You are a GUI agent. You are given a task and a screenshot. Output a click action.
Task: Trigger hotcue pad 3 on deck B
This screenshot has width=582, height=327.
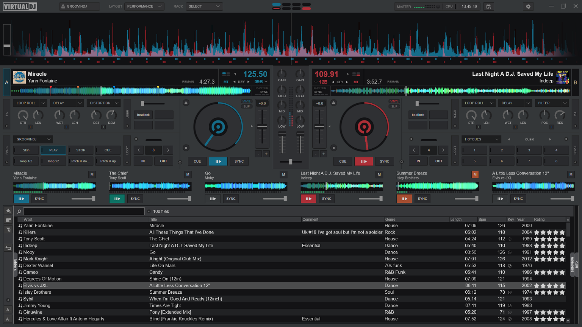pyautogui.click(x=529, y=150)
